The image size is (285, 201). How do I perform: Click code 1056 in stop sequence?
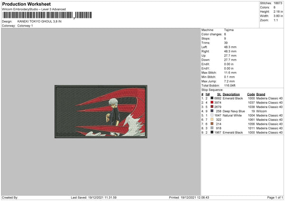[251, 124]
